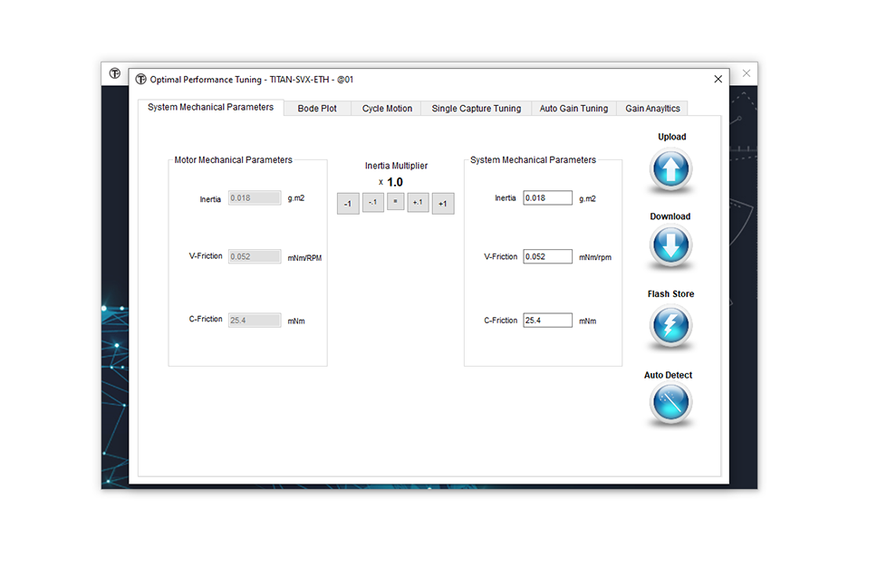Viewport: 877px width, 585px height.
Task: Increase inertia multiplier by 1
Action: [x=442, y=204]
